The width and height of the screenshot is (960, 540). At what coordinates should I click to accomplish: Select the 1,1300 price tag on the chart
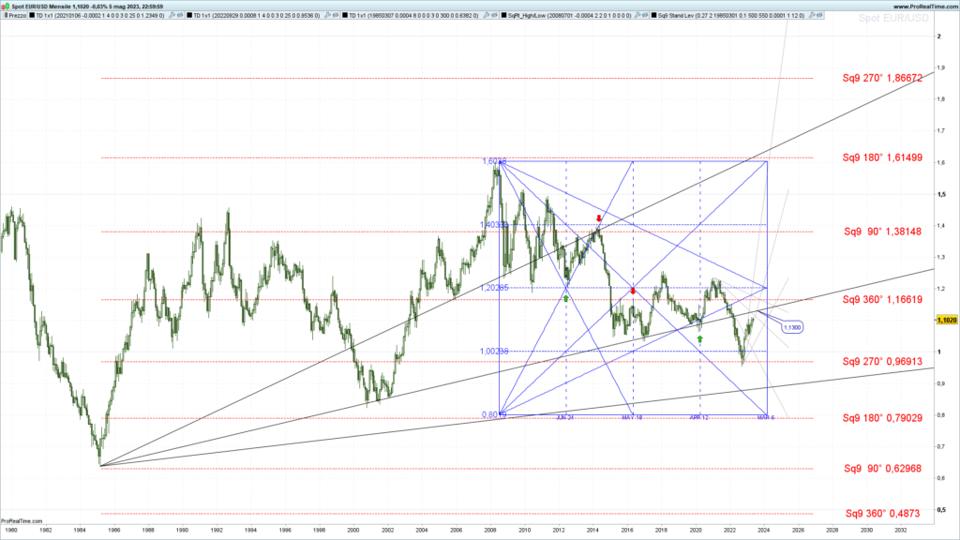point(790,325)
